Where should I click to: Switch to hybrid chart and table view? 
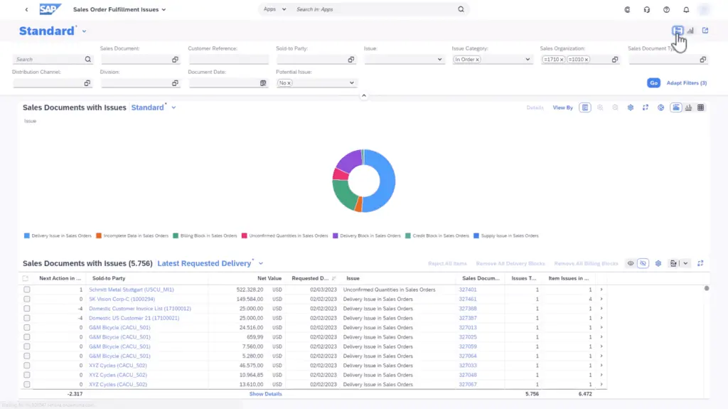[x=678, y=31]
